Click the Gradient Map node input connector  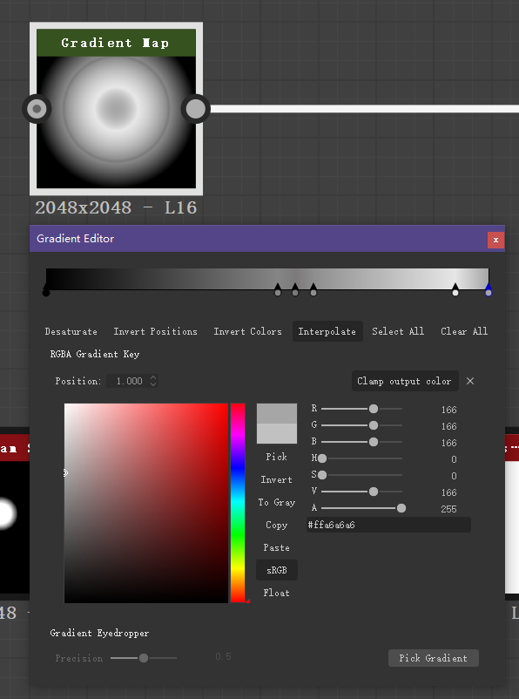37,109
